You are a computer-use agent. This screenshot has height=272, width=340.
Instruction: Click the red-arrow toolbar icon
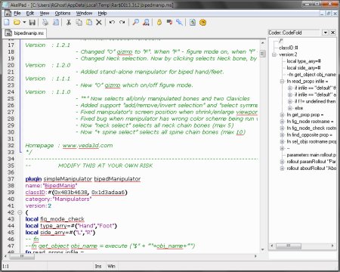pos(169,23)
